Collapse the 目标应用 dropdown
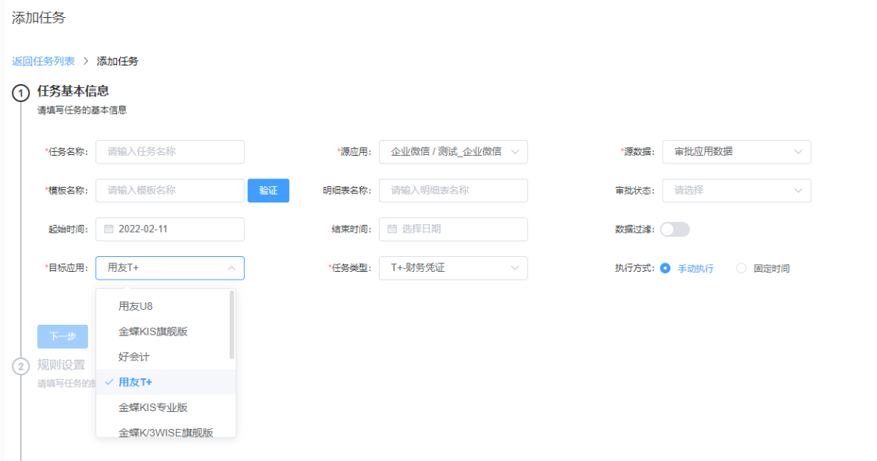 point(170,268)
